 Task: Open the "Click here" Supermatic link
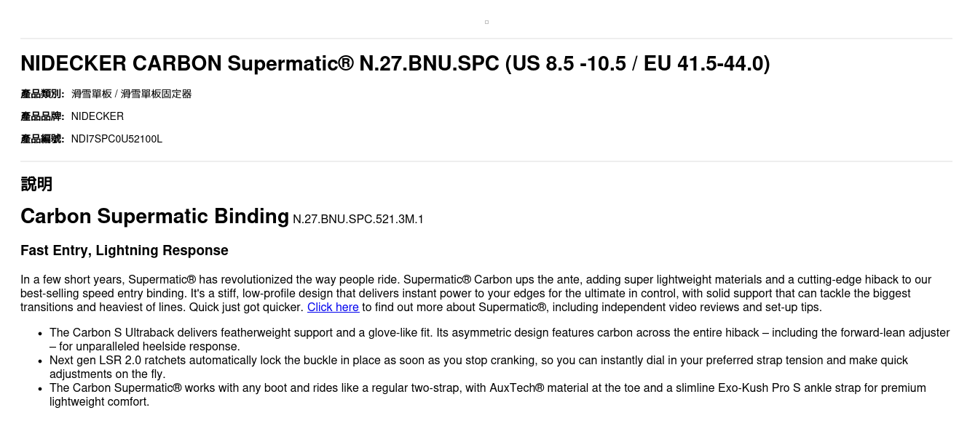click(333, 308)
